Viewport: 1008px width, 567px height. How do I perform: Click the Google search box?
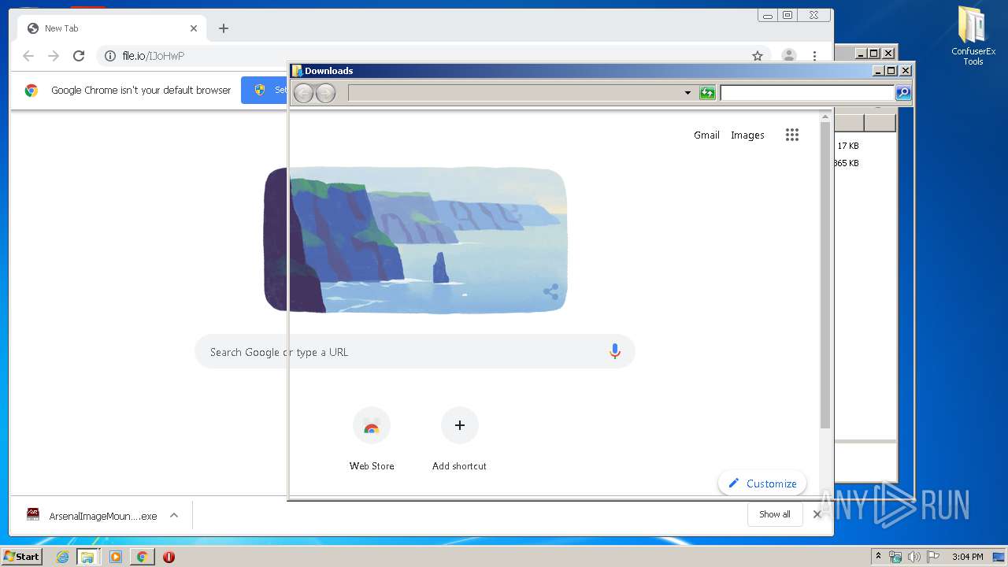click(x=415, y=352)
